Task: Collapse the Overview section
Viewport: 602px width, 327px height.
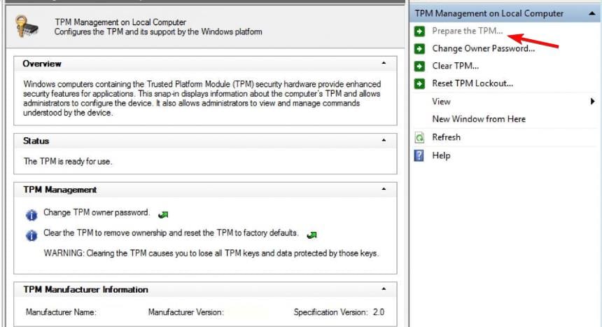Action: tap(384, 63)
